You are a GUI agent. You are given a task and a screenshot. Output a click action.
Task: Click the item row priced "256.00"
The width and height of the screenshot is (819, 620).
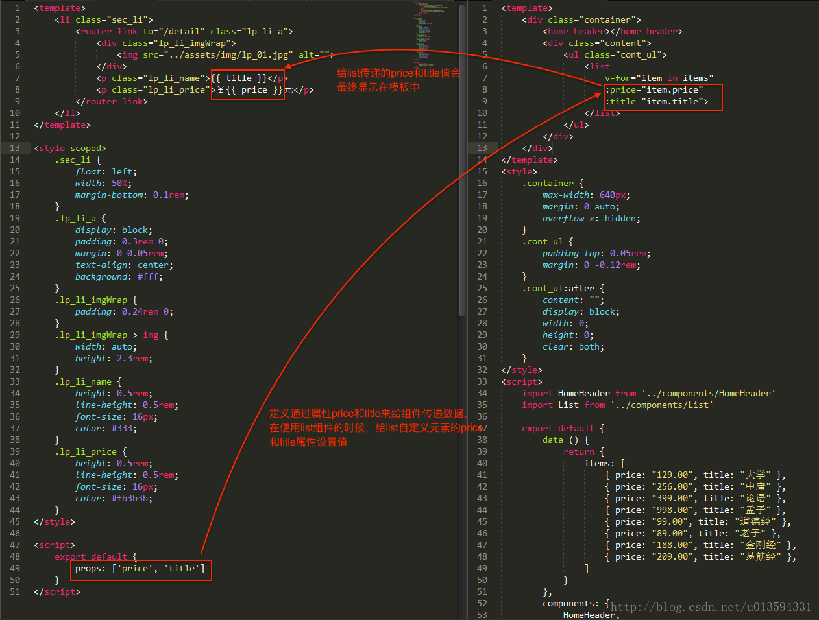pyautogui.click(x=696, y=486)
